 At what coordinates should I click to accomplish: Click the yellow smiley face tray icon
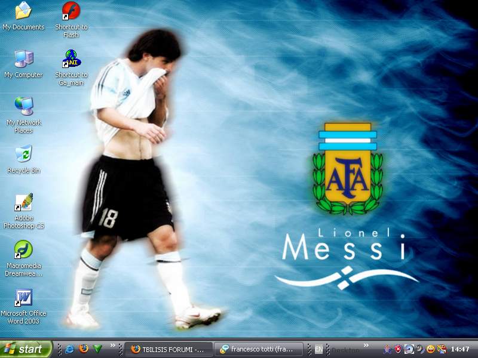pyautogui.click(x=430, y=349)
